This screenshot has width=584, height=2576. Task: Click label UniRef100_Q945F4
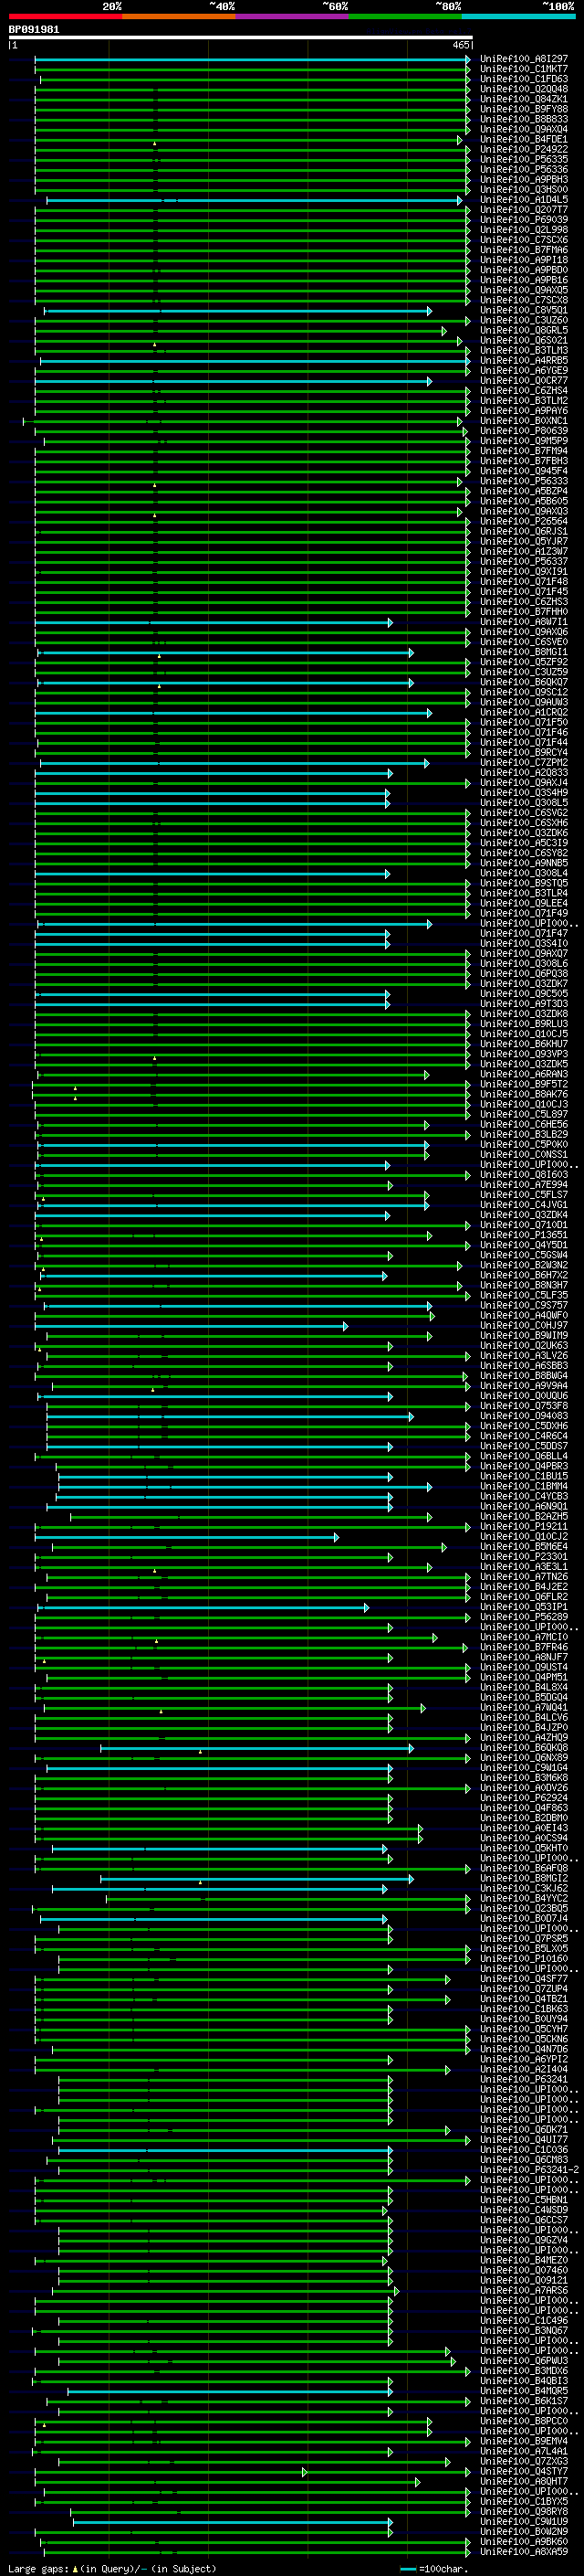click(x=523, y=472)
